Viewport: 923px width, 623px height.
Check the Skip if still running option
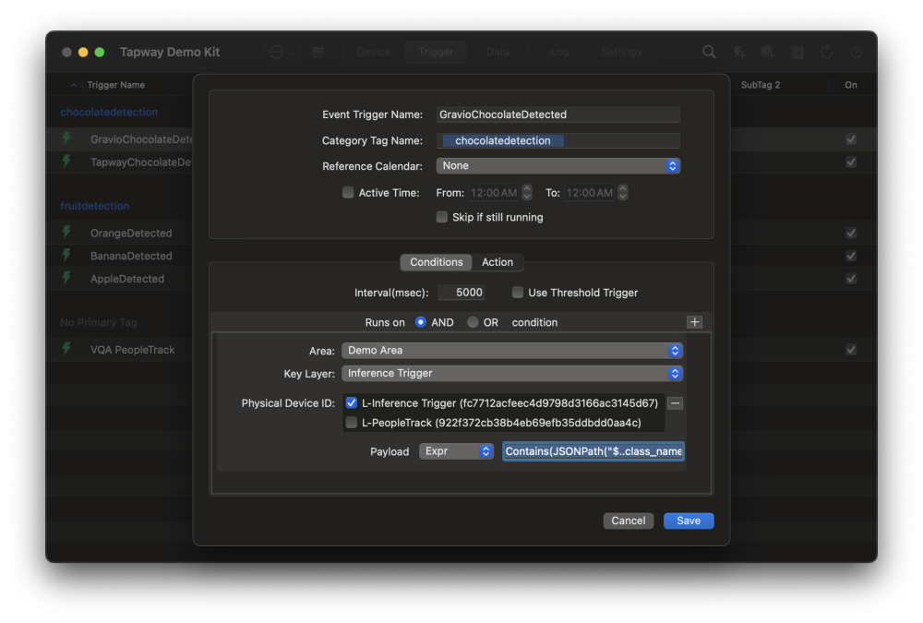coord(441,217)
